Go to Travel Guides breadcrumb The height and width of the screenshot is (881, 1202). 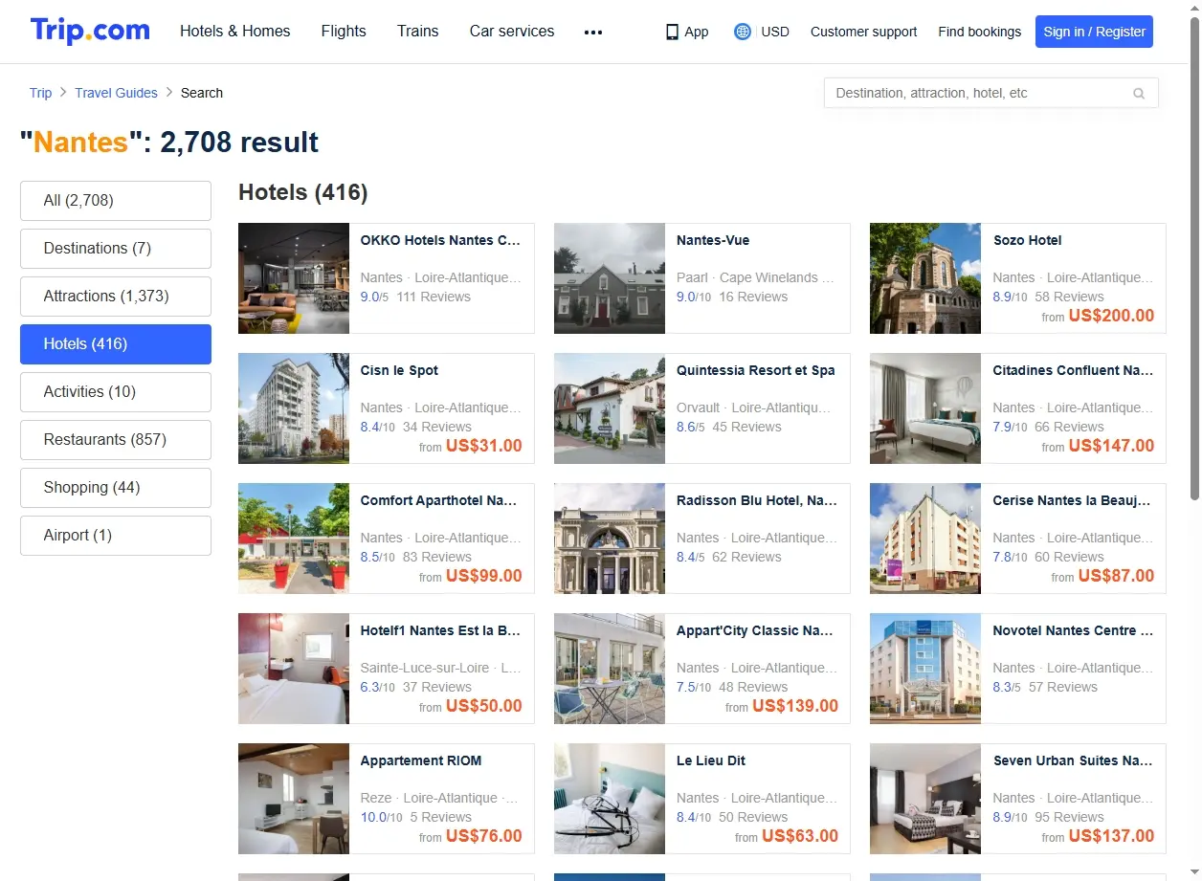pos(117,93)
